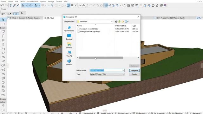
Task: Click the 'Nom du fichier' text field
Action: point(106,70)
